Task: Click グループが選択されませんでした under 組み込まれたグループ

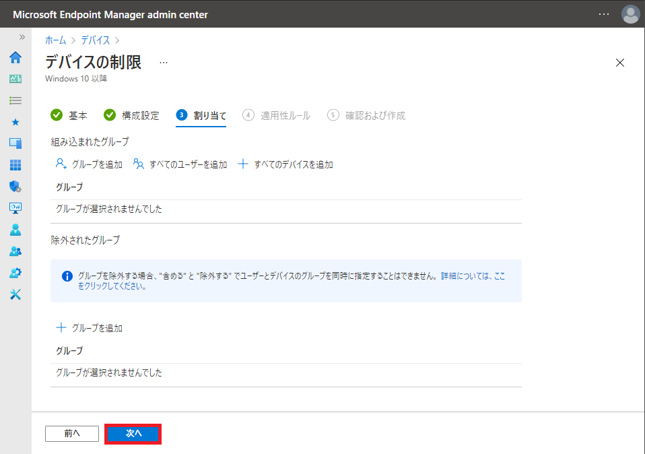Action: pos(109,209)
